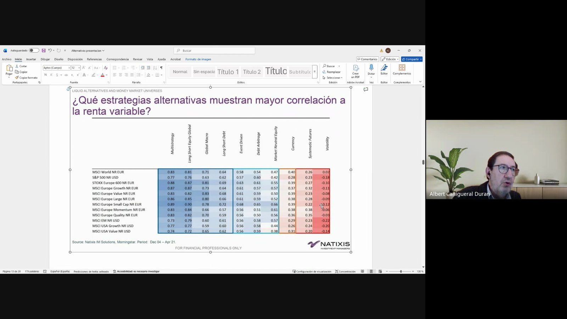Toggle italic (K) formatting

point(51,75)
